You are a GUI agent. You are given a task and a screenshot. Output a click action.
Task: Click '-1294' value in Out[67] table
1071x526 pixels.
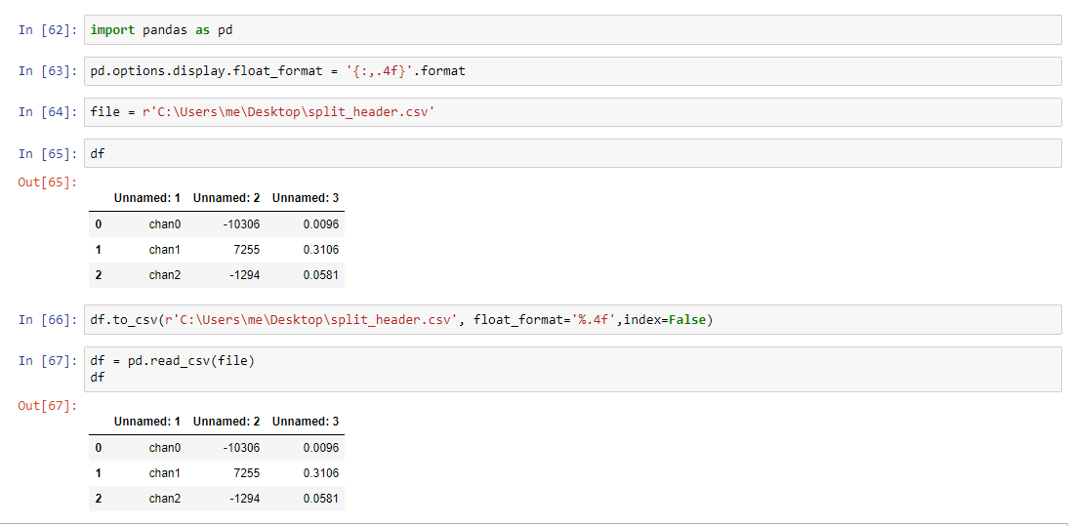click(244, 499)
